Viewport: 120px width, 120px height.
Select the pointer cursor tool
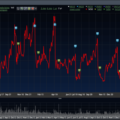pos(18,9)
